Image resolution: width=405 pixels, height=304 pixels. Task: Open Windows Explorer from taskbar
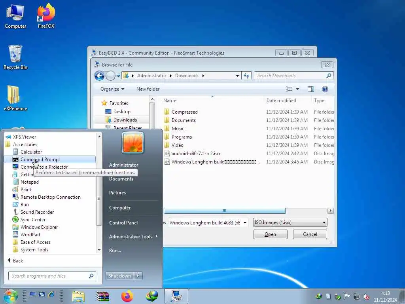point(78,296)
